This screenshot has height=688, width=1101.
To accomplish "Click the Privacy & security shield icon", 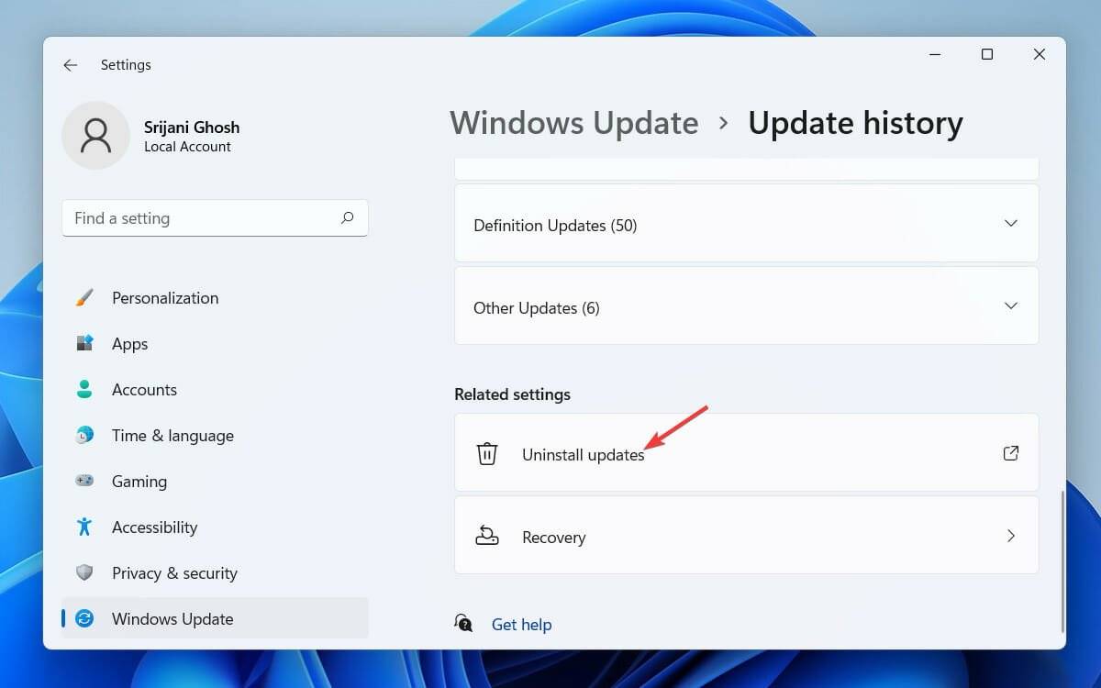I will 85,572.
